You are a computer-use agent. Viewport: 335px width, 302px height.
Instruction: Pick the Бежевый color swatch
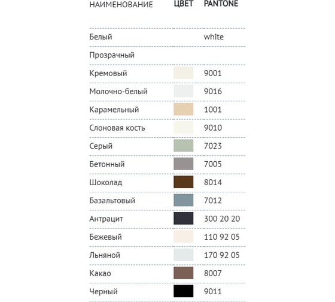(x=183, y=237)
